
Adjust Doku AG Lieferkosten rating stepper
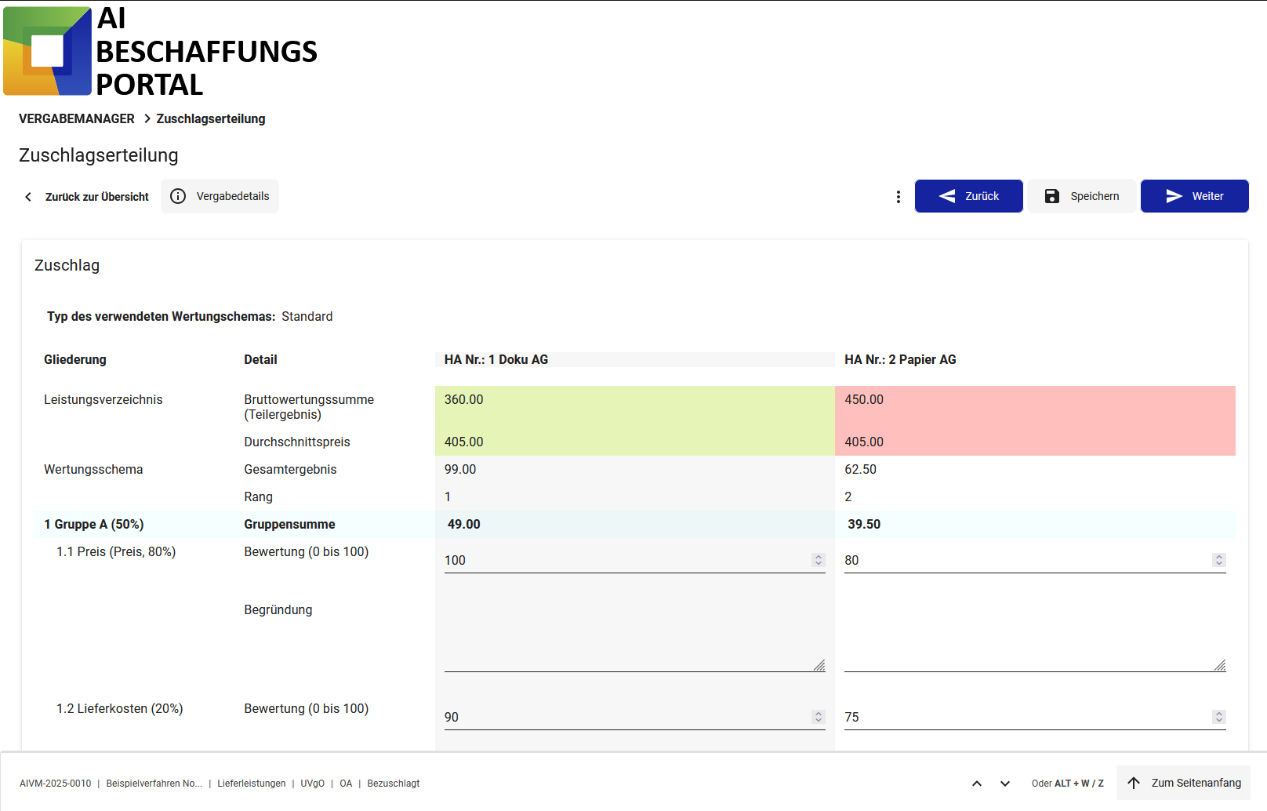(819, 717)
